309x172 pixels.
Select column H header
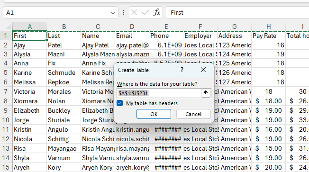[x=268, y=27]
